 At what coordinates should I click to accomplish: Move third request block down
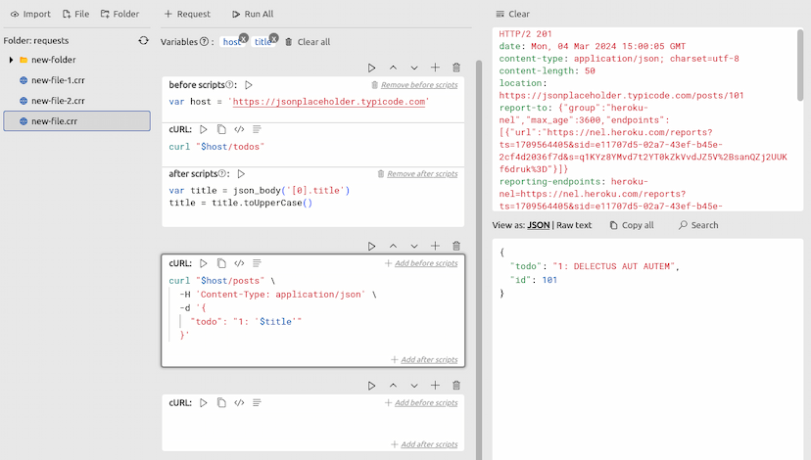point(414,386)
